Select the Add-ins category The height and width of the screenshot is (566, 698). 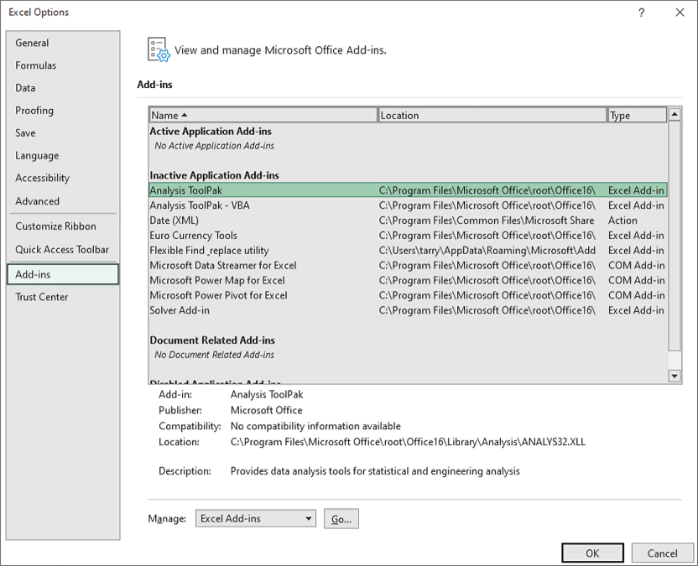tap(63, 274)
